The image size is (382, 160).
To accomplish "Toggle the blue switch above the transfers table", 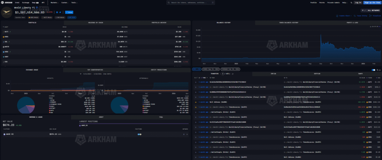I will click(x=373, y=70).
